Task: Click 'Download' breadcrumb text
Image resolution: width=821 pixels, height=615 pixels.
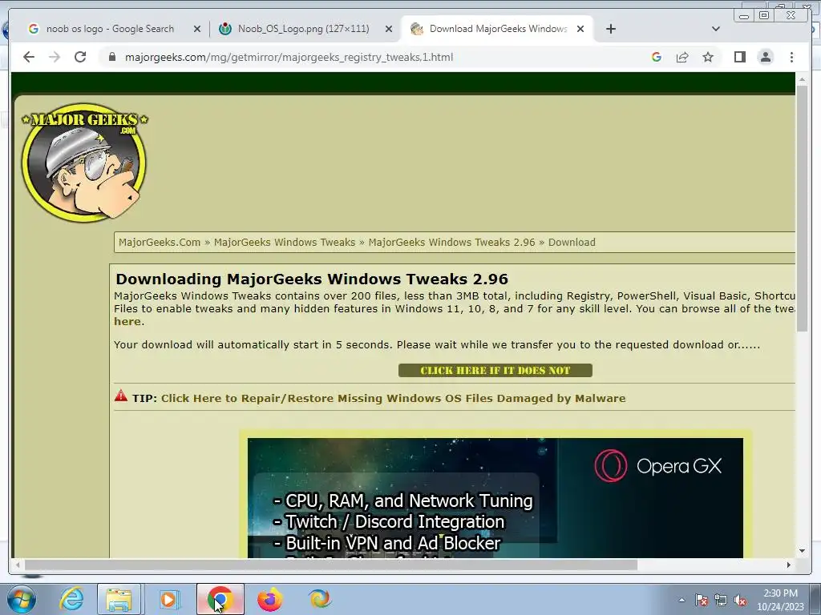Action: tap(572, 242)
